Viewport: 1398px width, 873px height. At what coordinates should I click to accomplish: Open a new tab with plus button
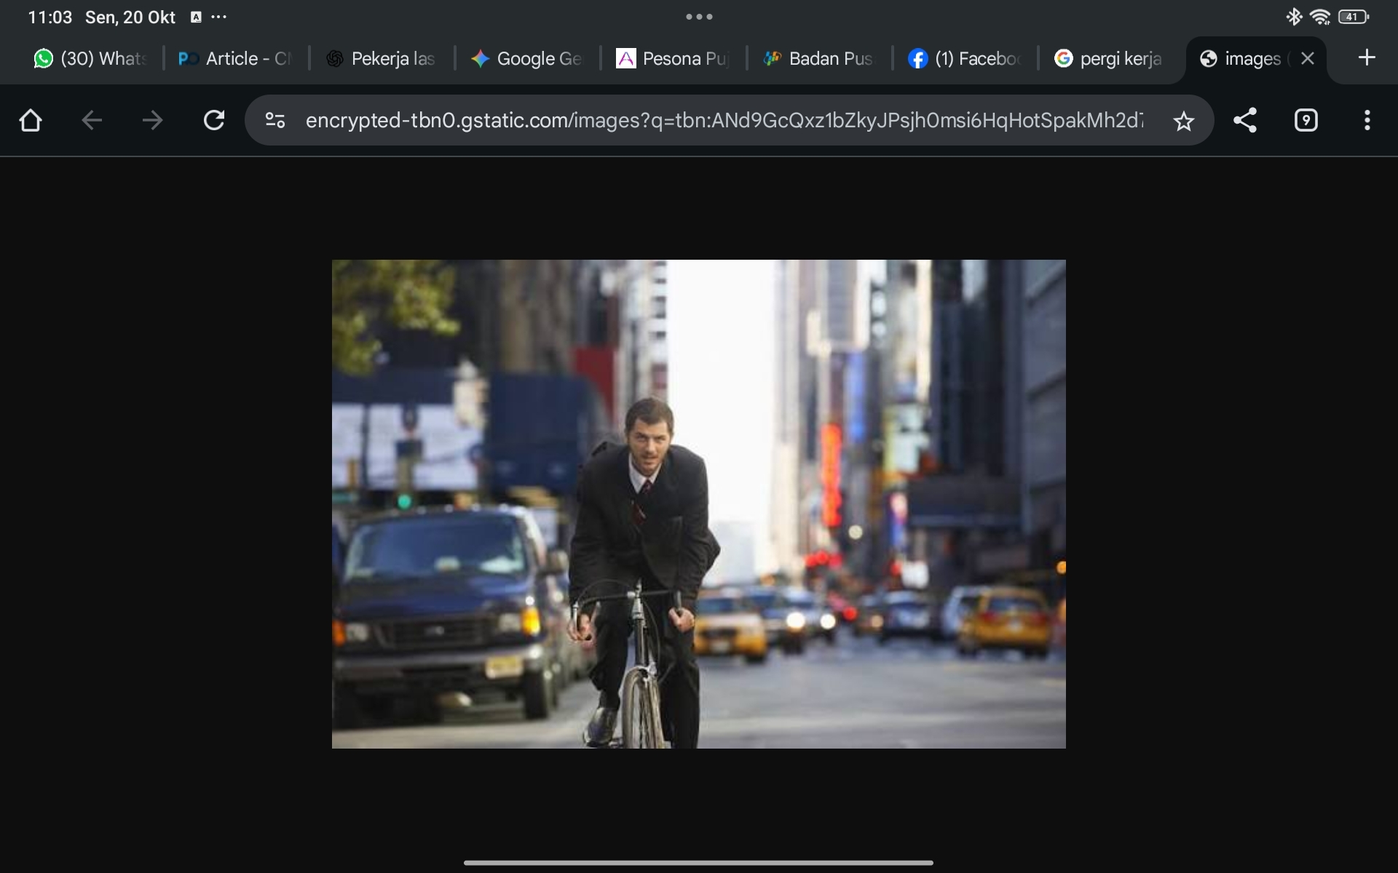[1367, 57]
